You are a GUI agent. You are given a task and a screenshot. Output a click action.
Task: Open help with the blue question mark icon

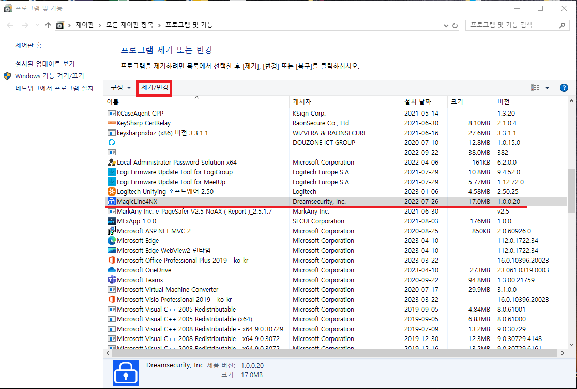(x=564, y=88)
